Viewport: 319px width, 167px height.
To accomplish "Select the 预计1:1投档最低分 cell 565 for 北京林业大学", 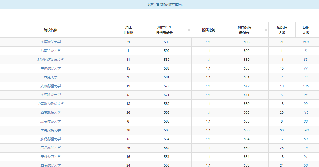I will click(x=167, y=122).
